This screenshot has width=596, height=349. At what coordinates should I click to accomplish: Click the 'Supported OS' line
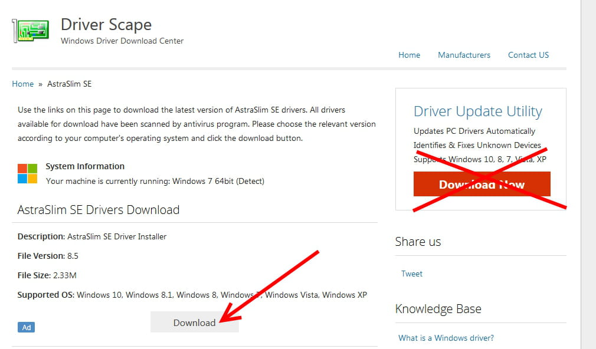tap(192, 295)
